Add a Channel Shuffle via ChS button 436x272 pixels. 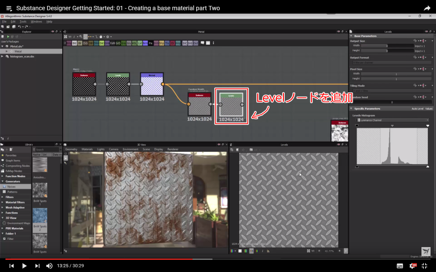(x=85, y=43)
